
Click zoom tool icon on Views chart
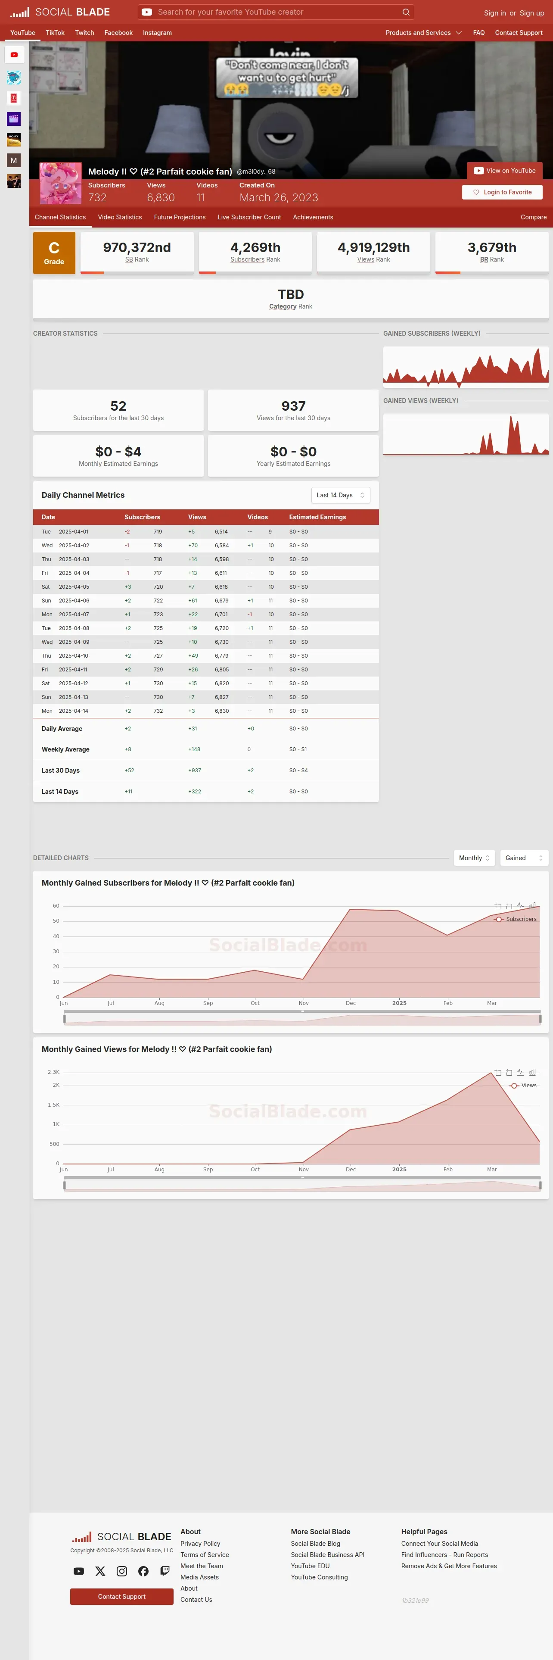(x=497, y=1072)
